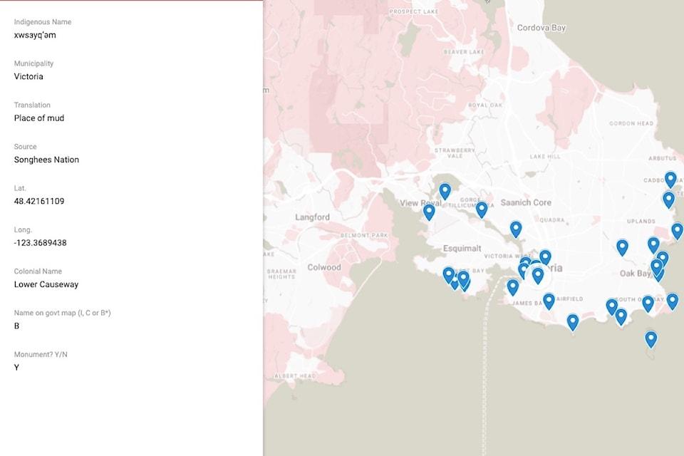Click the westernmost pin on Esquimalt's coast

pos(448,275)
